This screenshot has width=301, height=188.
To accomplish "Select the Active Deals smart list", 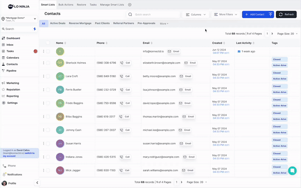I will (x=58, y=23).
